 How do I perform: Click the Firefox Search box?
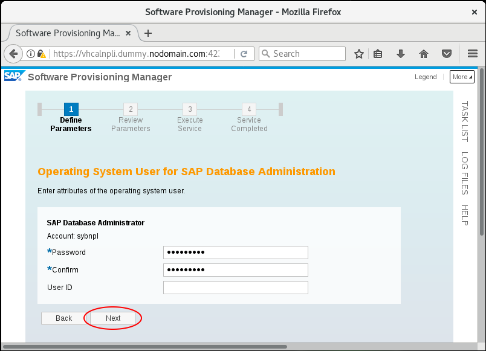pos(302,54)
